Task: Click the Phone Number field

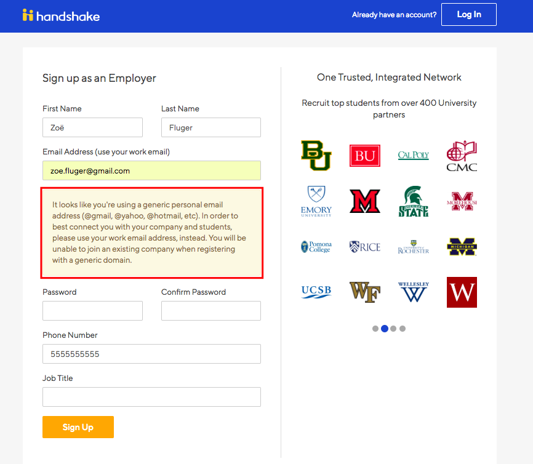Action: (x=151, y=354)
